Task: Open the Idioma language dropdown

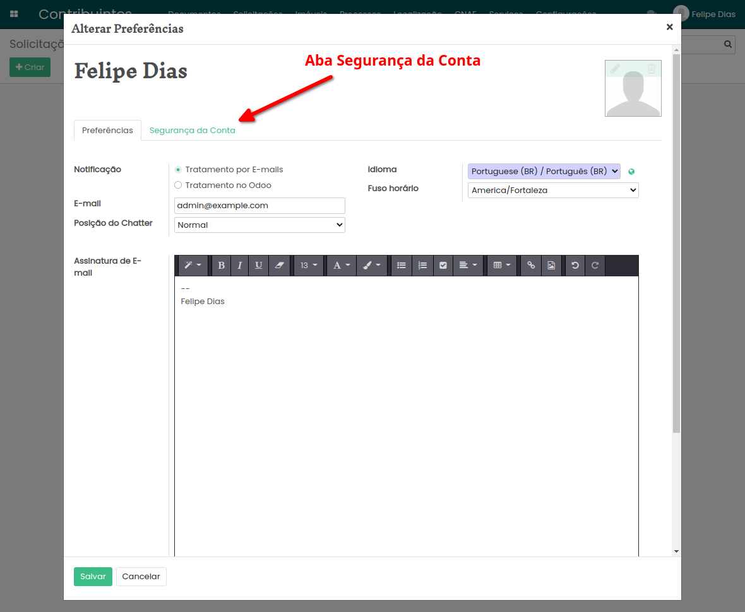Action: click(x=544, y=172)
